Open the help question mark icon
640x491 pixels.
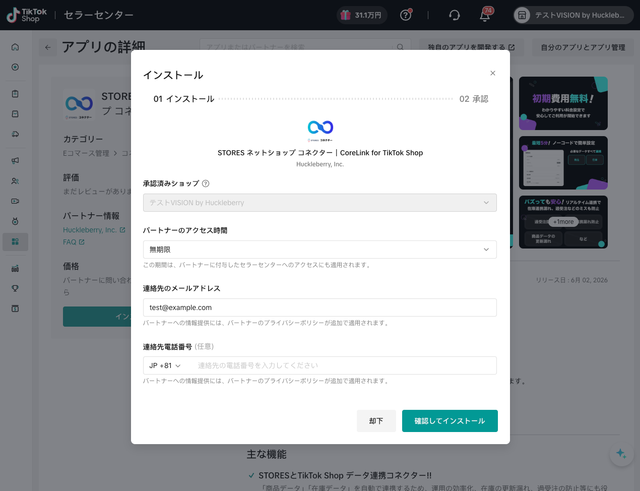(406, 15)
